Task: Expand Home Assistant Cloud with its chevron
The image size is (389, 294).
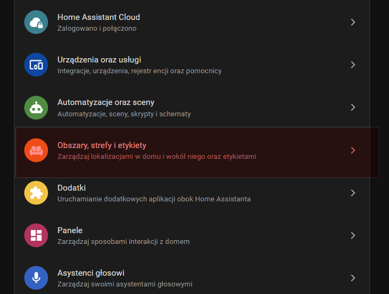Action: tap(353, 22)
